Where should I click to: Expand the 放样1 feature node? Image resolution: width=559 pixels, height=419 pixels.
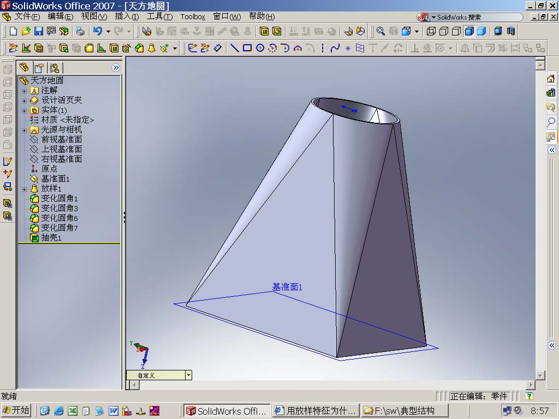pyautogui.click(x=24, y=189)
